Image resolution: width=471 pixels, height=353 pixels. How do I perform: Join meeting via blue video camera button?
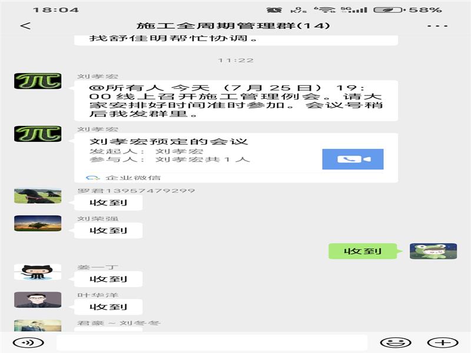(x=353, y=159)
